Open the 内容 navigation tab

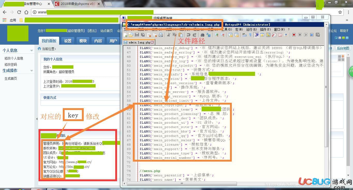click(x=98, y=41)
